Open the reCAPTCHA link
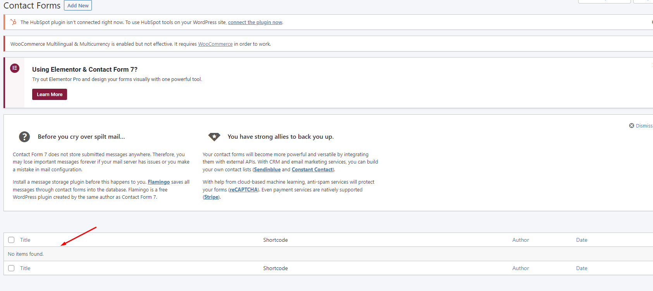This screenshot has width=653, height=291. [x=244, y=190]
